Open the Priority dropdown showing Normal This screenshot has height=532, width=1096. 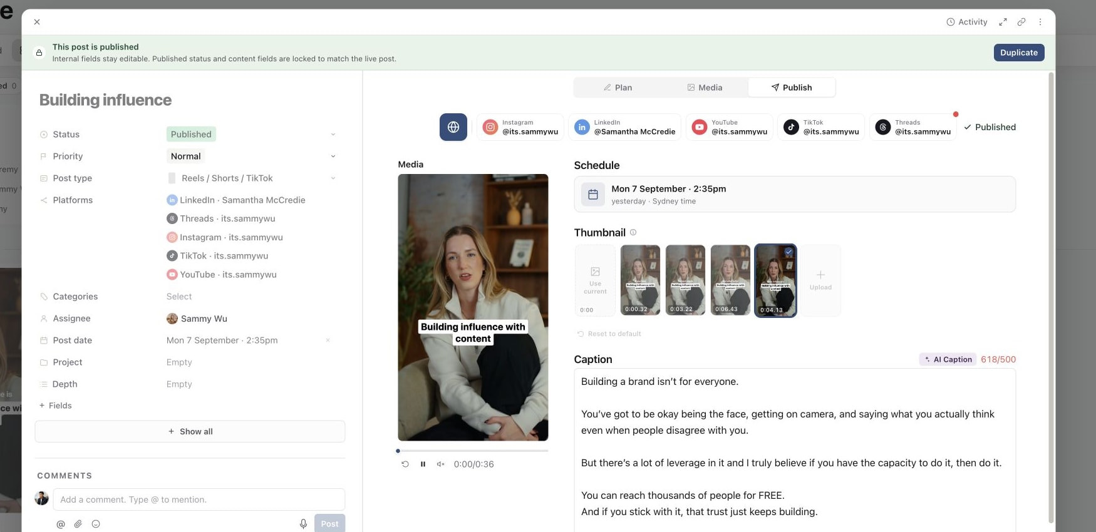[x=186, y=156]
